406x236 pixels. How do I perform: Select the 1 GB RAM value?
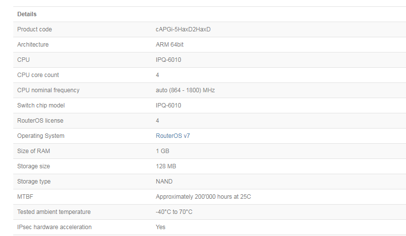162,151
